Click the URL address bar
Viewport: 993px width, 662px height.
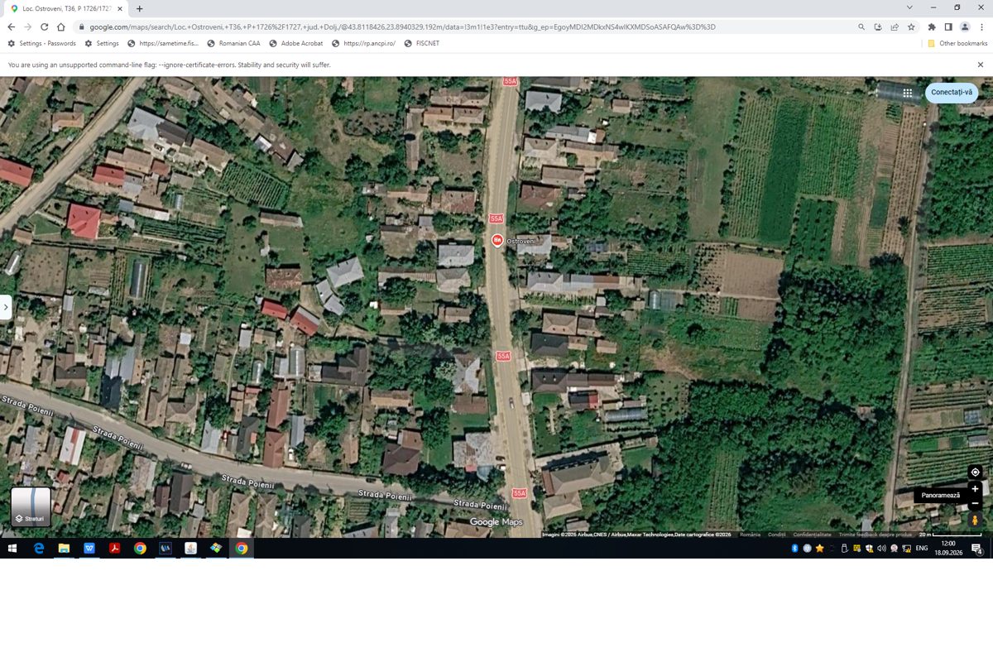[463, 26]
